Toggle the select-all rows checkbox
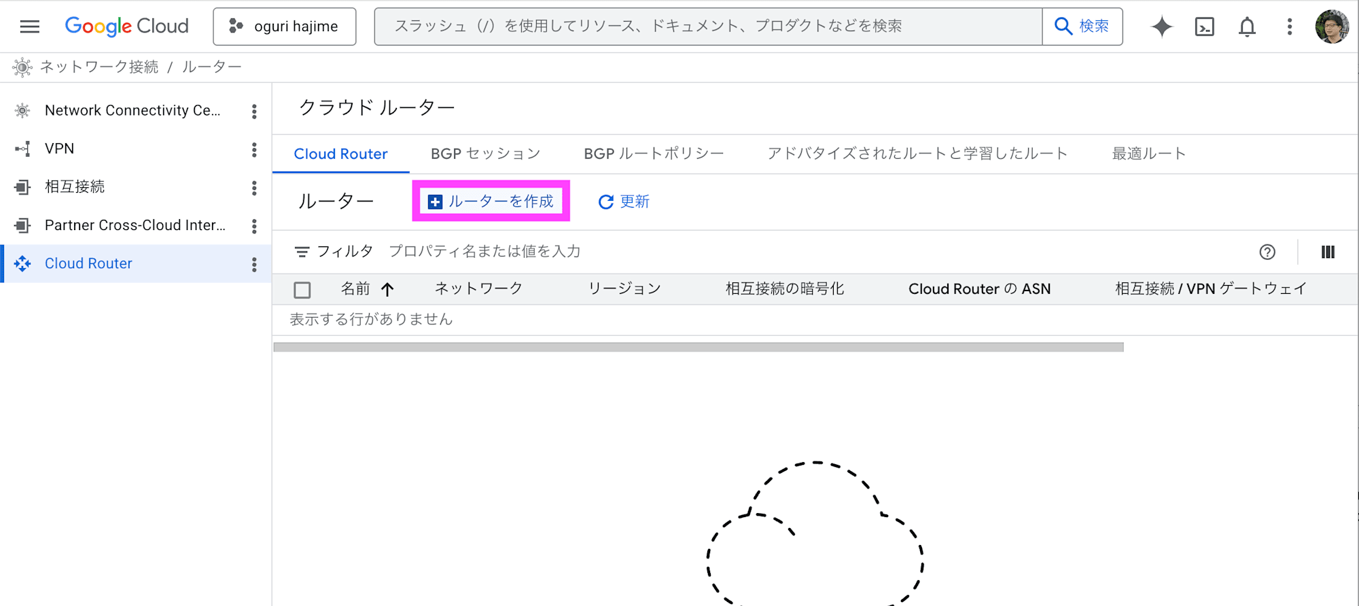Image resolution: width=1359 pixels, height=606 pixels. click(302, 290)
